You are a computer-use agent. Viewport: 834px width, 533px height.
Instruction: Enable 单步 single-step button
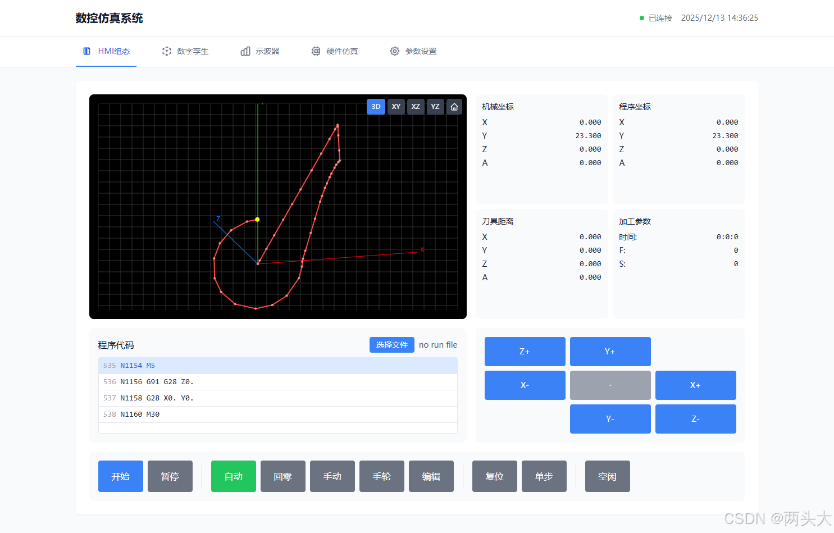(x=544, y=476)
